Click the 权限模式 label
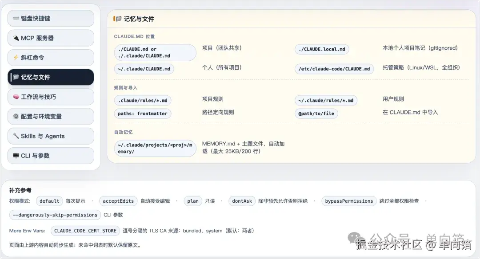480x259 pixels. click(x=20, y=201)
